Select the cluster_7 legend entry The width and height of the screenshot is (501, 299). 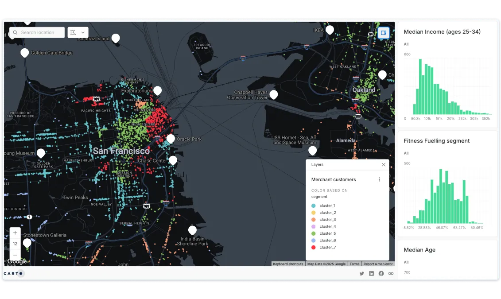[x=327, y=247]
